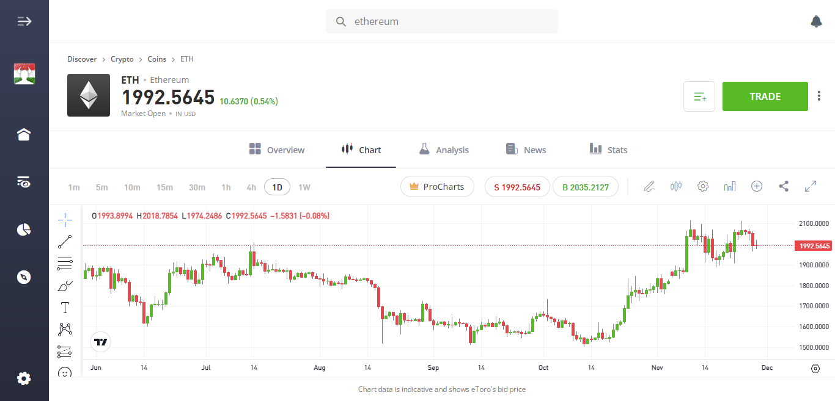
Task: Expand the left navigation sidebar
Action: tap(24, 21)
